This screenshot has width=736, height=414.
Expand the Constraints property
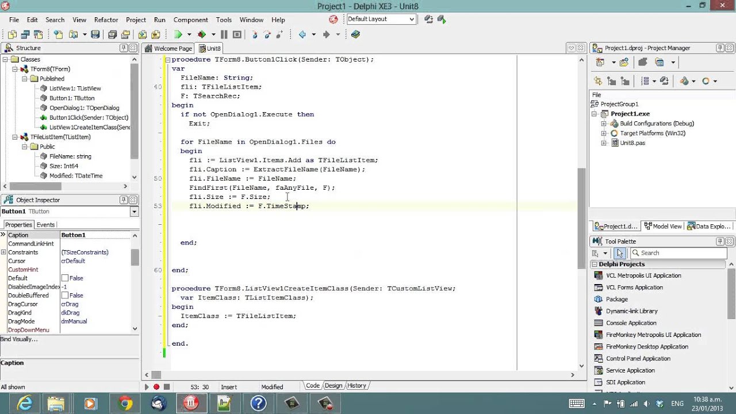3,252
